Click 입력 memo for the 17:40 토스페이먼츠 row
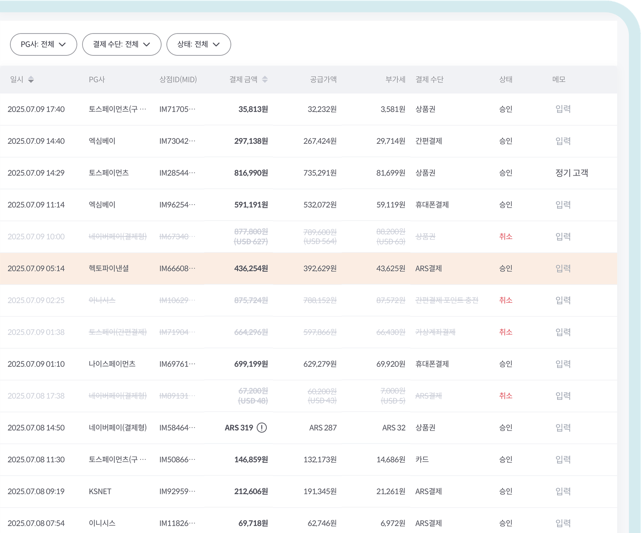This screenshot has height=533, width=641. point(563,109)
